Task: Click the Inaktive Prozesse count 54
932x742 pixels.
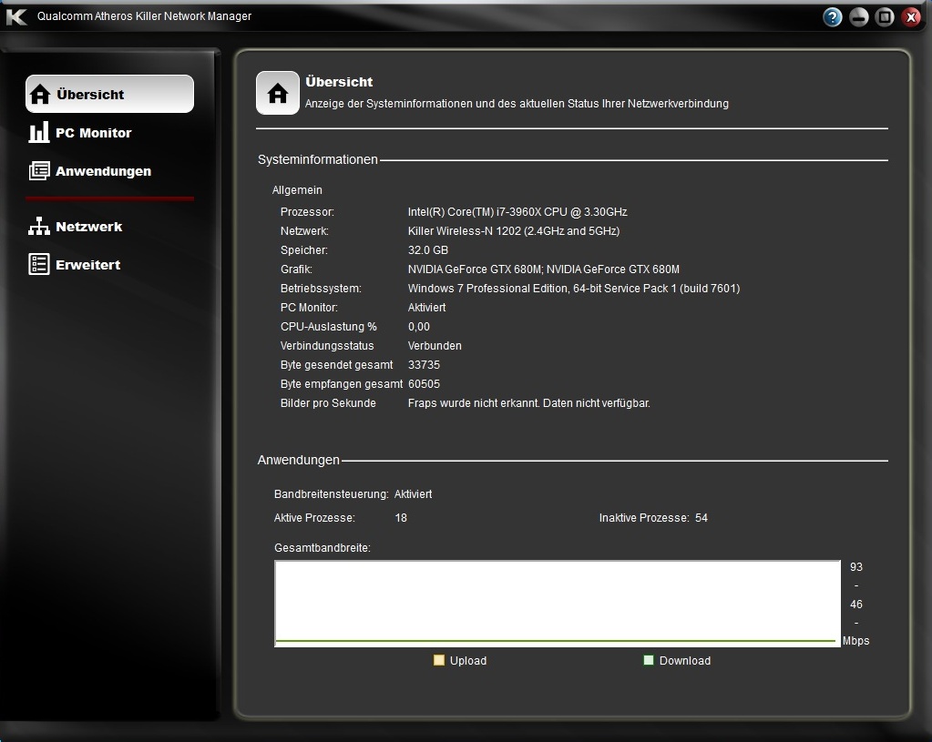Action: tap(702, 518)
